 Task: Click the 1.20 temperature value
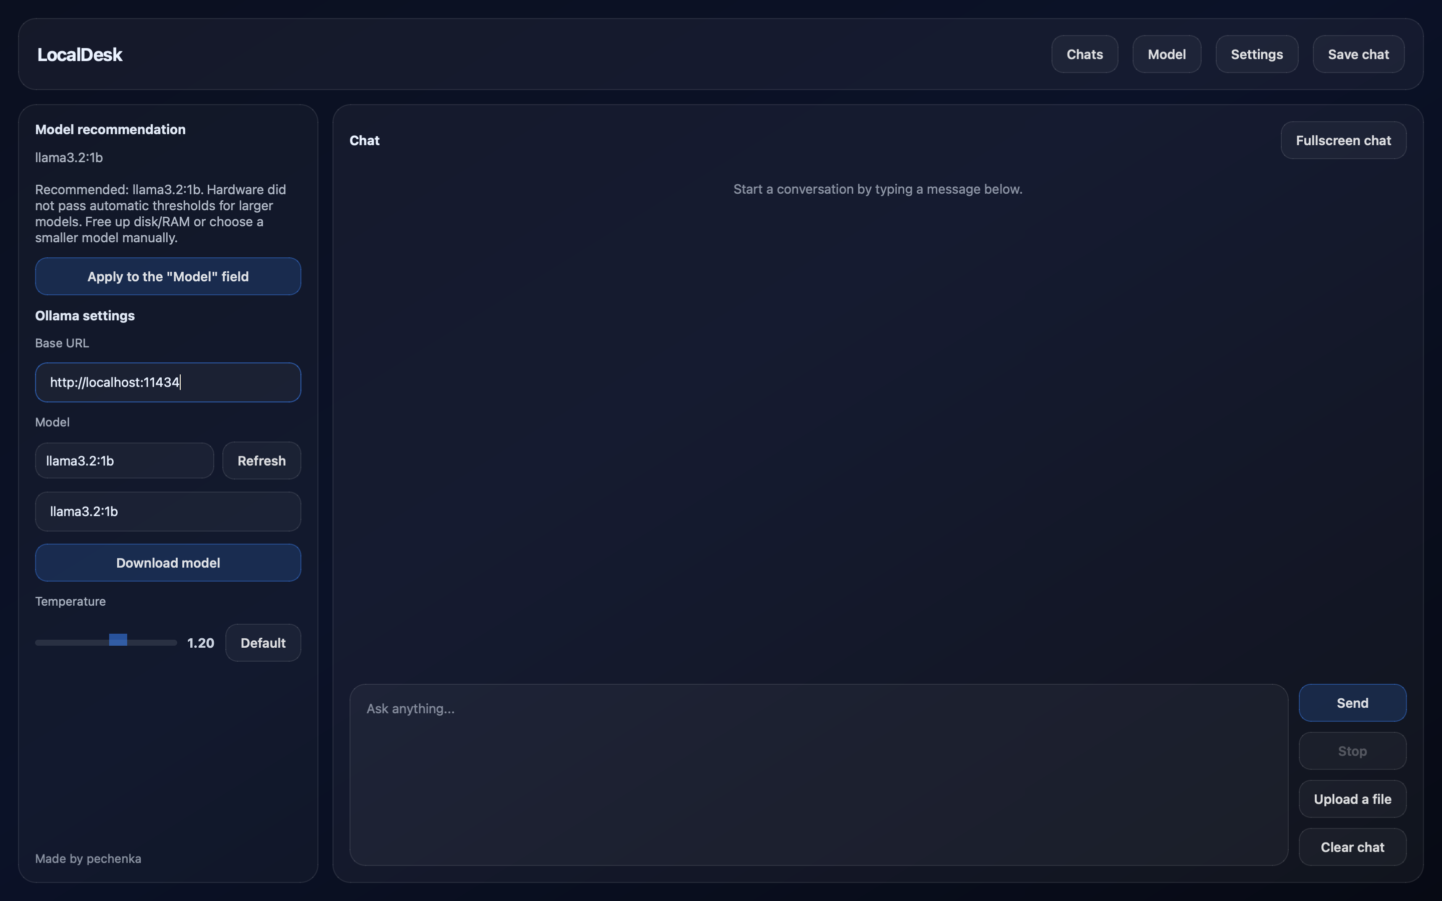(x=201, y=643)
